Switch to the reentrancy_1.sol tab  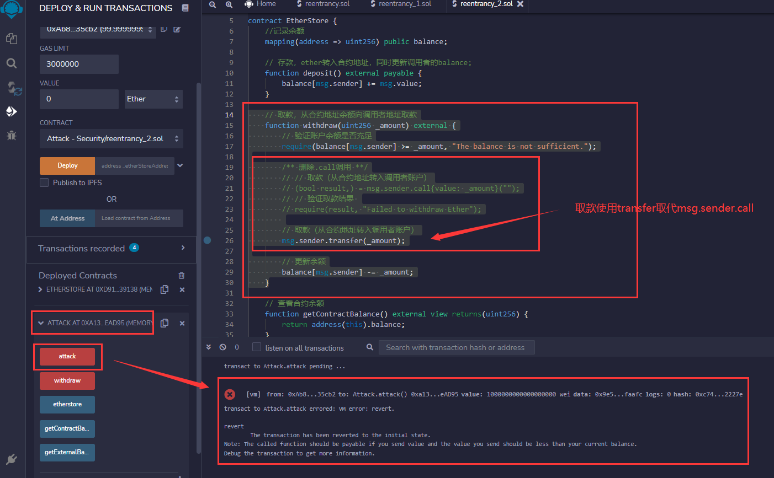[404, 4]
